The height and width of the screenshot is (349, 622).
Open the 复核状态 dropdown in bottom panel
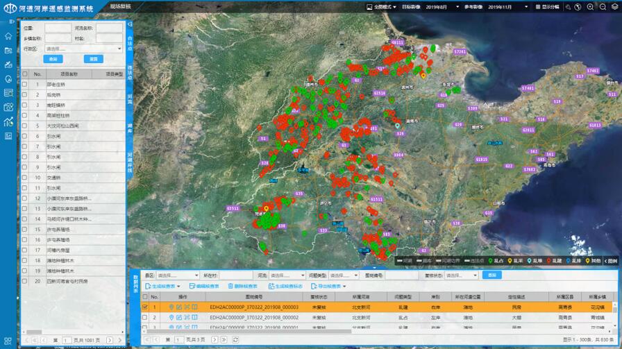point(462,275)
